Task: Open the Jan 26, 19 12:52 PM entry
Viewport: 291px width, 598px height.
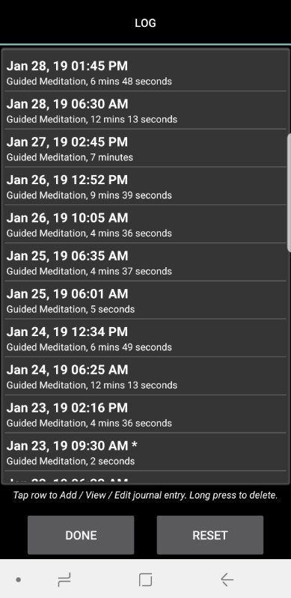Action: [x=145, y=186]
